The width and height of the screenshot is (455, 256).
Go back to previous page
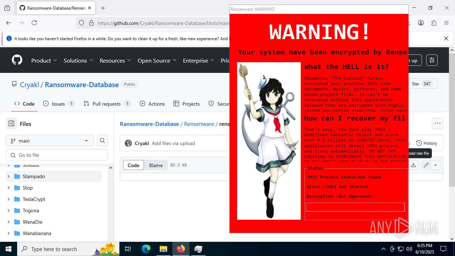9,23
